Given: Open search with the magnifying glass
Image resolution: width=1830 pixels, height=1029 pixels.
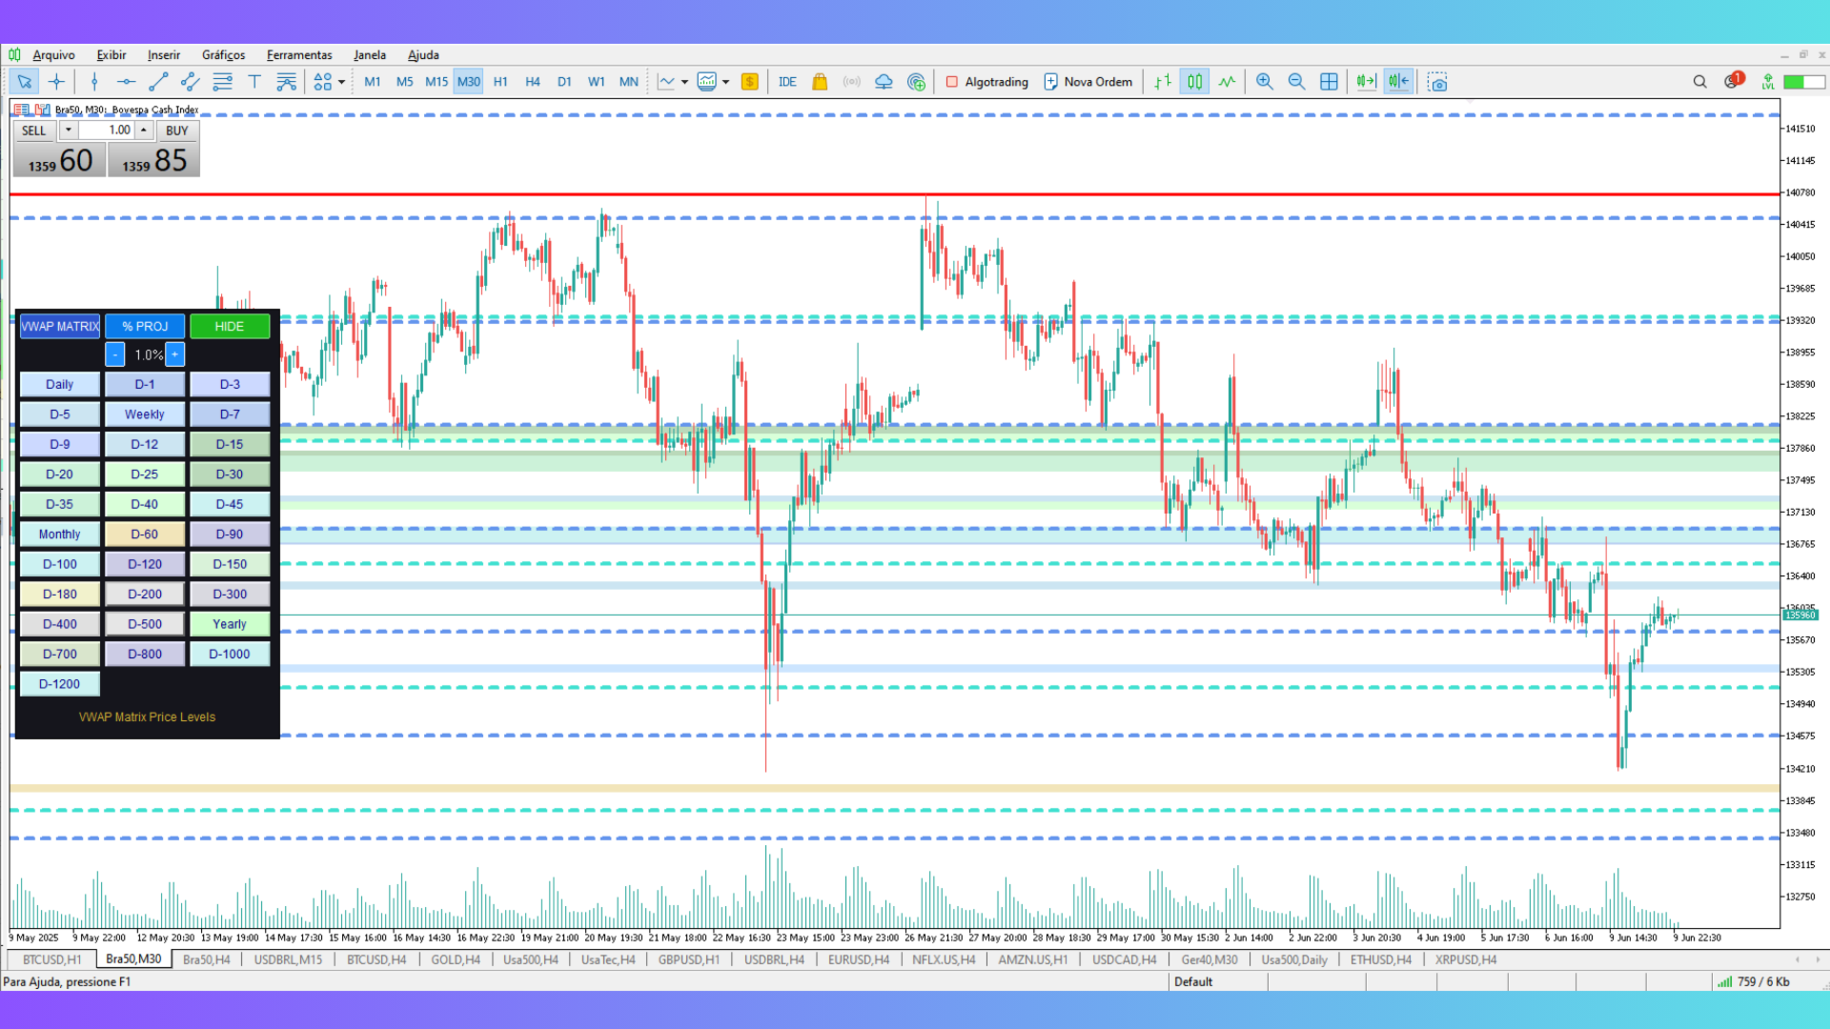Looking at the screenshot, I should (x=1699, y=82).
